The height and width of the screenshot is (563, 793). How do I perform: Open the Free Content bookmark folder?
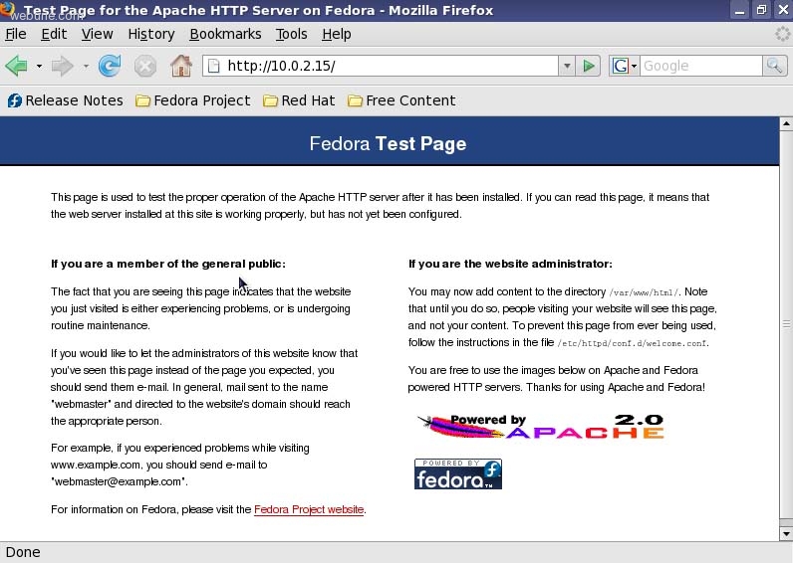(401, 100)
